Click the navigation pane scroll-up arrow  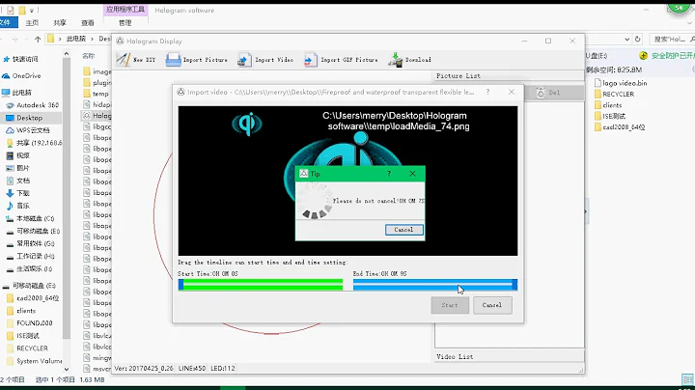(67, 54)
